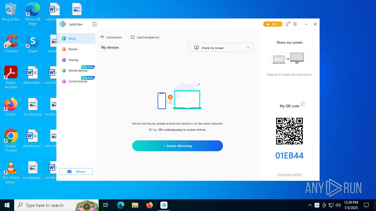Open the Connection failed? link
This screenshot has height=211, width=376.
coord(289,175)
